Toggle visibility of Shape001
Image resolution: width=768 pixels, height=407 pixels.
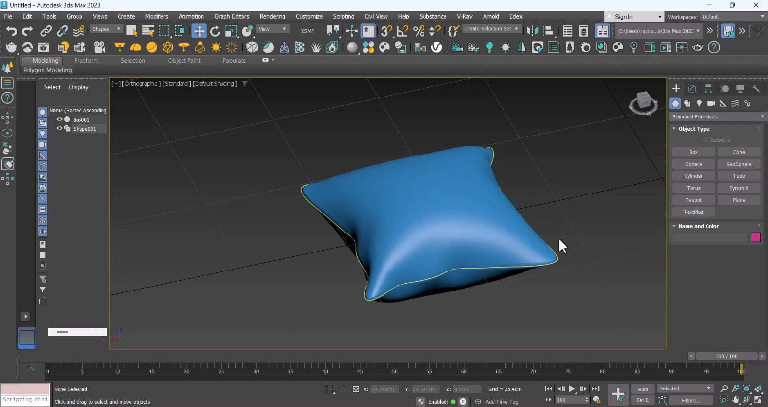point(60,129)
